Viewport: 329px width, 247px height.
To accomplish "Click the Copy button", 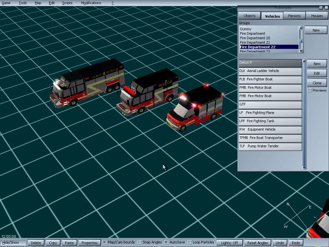I will tap(53, 242).
